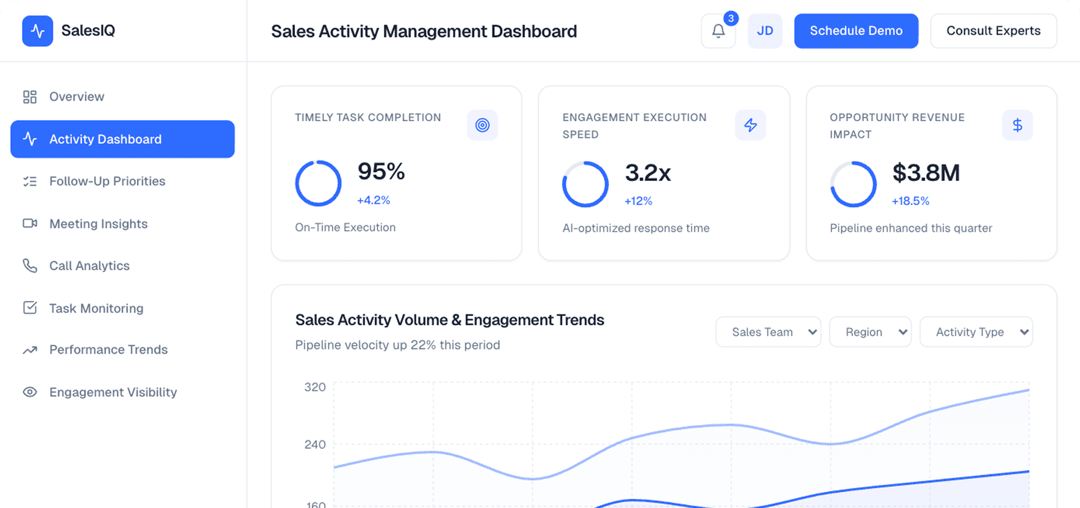Viewport: 1080px width, 508px height.
Task: Click the 95% progress ring
Action: pos(318,183)
